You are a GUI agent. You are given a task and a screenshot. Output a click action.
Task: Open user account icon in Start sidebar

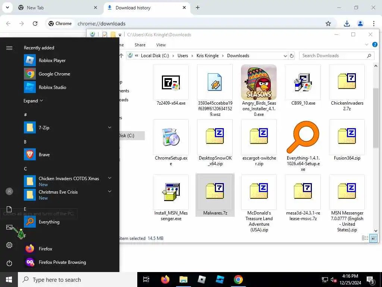[x=9, y=191]
